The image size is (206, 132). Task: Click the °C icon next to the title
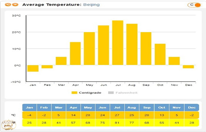point(8,5)
